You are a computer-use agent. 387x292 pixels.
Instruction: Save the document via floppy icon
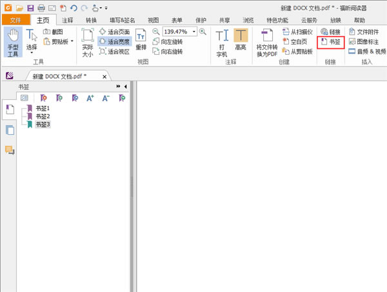(30, 8)
